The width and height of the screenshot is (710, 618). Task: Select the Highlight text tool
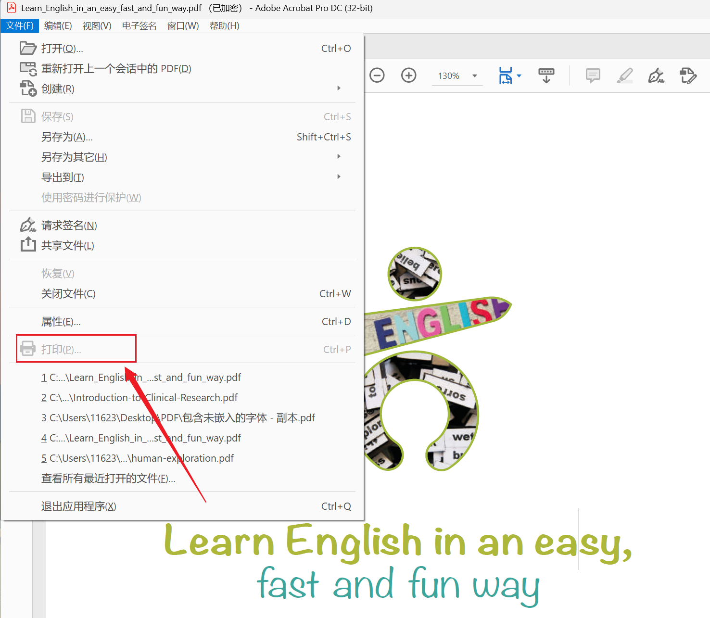pos(625,76)
